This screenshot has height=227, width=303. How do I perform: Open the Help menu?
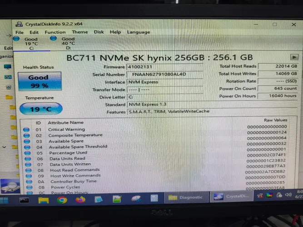coord(115,32)
